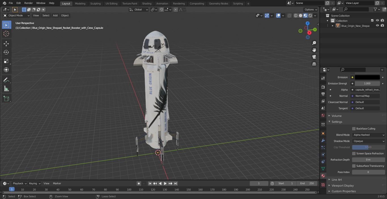Click the outliner filter funnel icon
Screen dimensions: 387x199
pos(375,9)
